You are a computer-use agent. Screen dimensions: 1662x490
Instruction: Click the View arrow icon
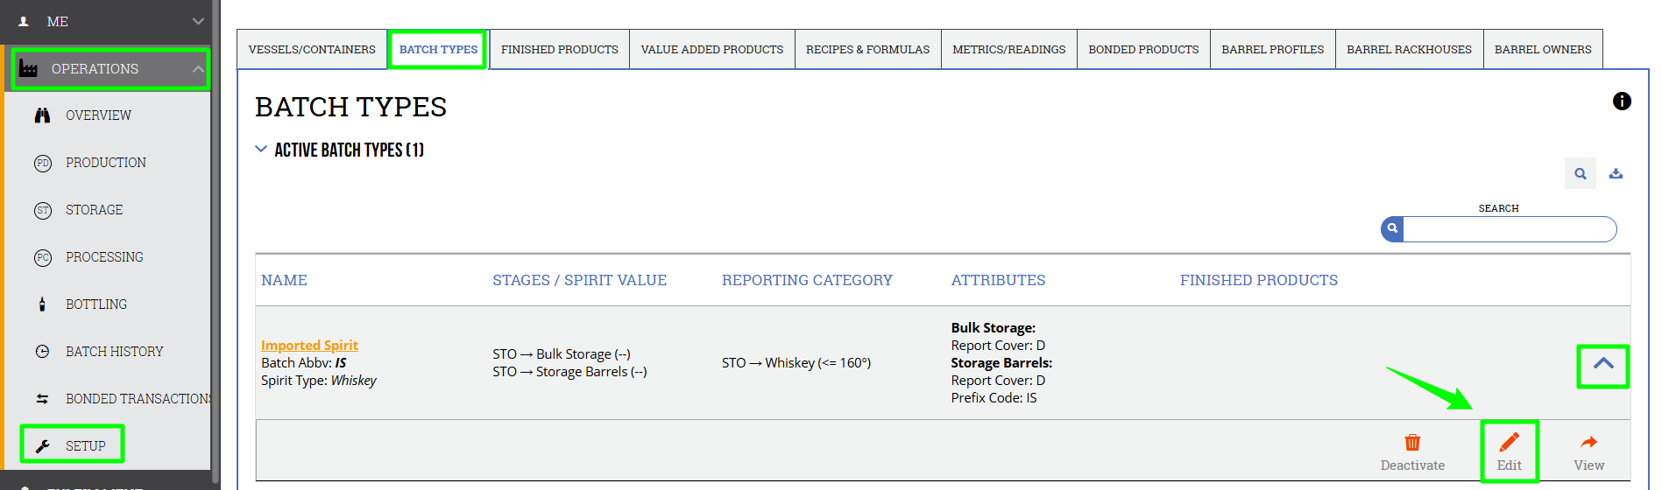pyautogui.click(x=1589, y=442)
